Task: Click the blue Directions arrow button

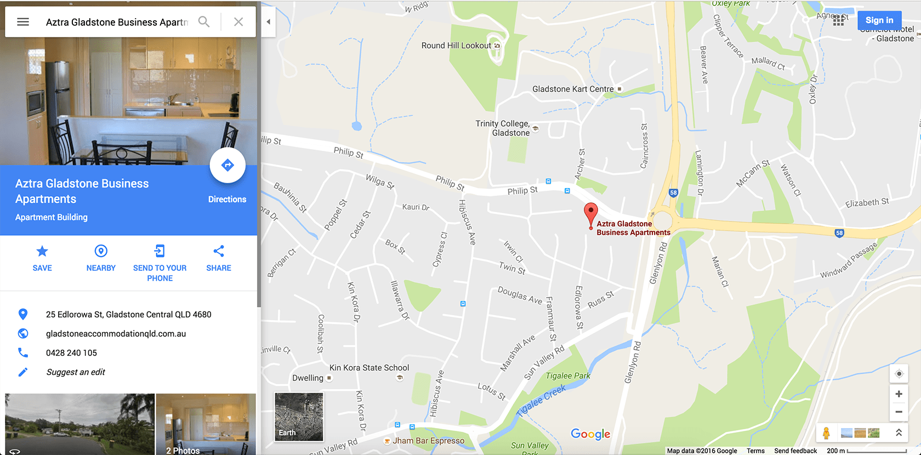Action: pos(228,165)
